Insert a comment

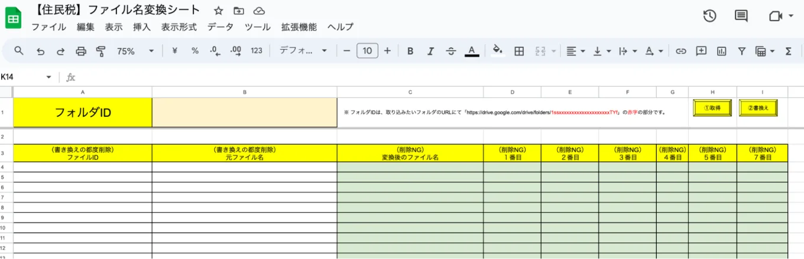701,51
